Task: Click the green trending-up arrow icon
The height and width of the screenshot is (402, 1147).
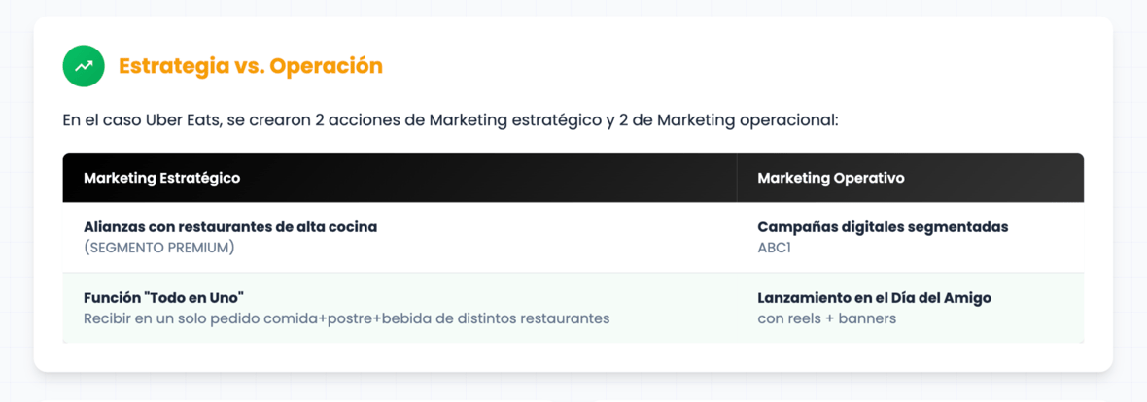Action: (x=84, y=66)
